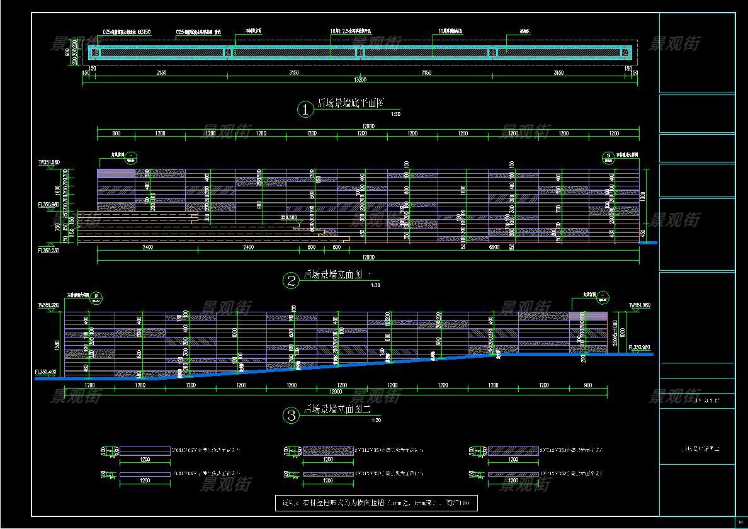
Task: Click the boxed note text at the bottom
Action: (x=376, y=503)
